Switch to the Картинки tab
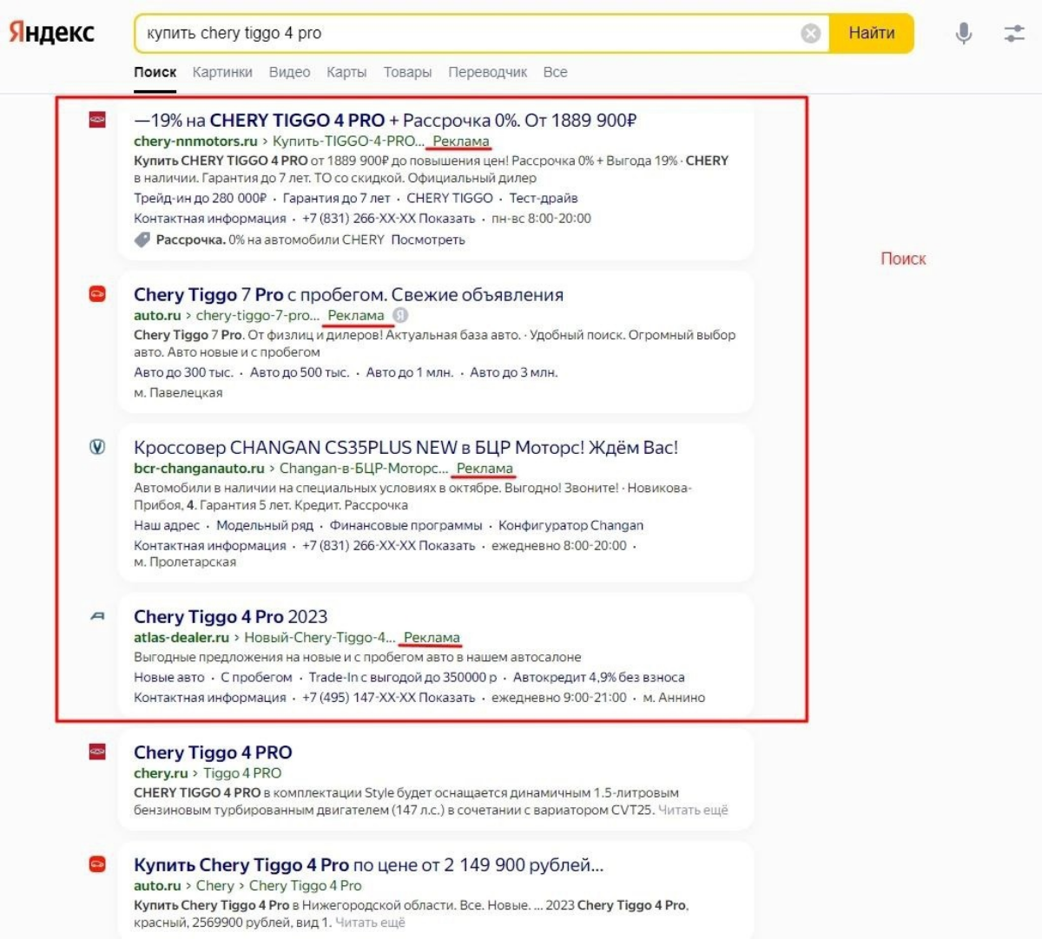 pyautogui.click(x=222, y=72)
